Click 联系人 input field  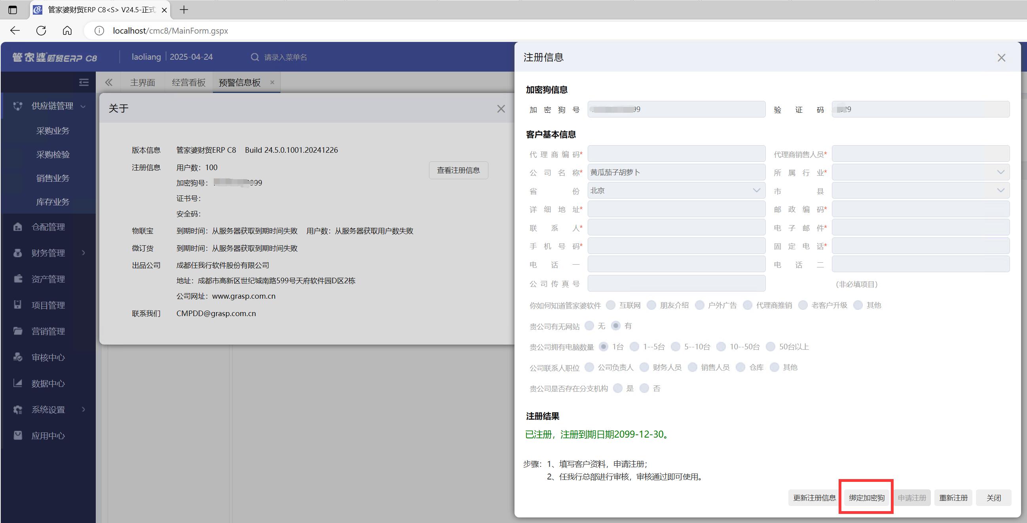(677, 227)
